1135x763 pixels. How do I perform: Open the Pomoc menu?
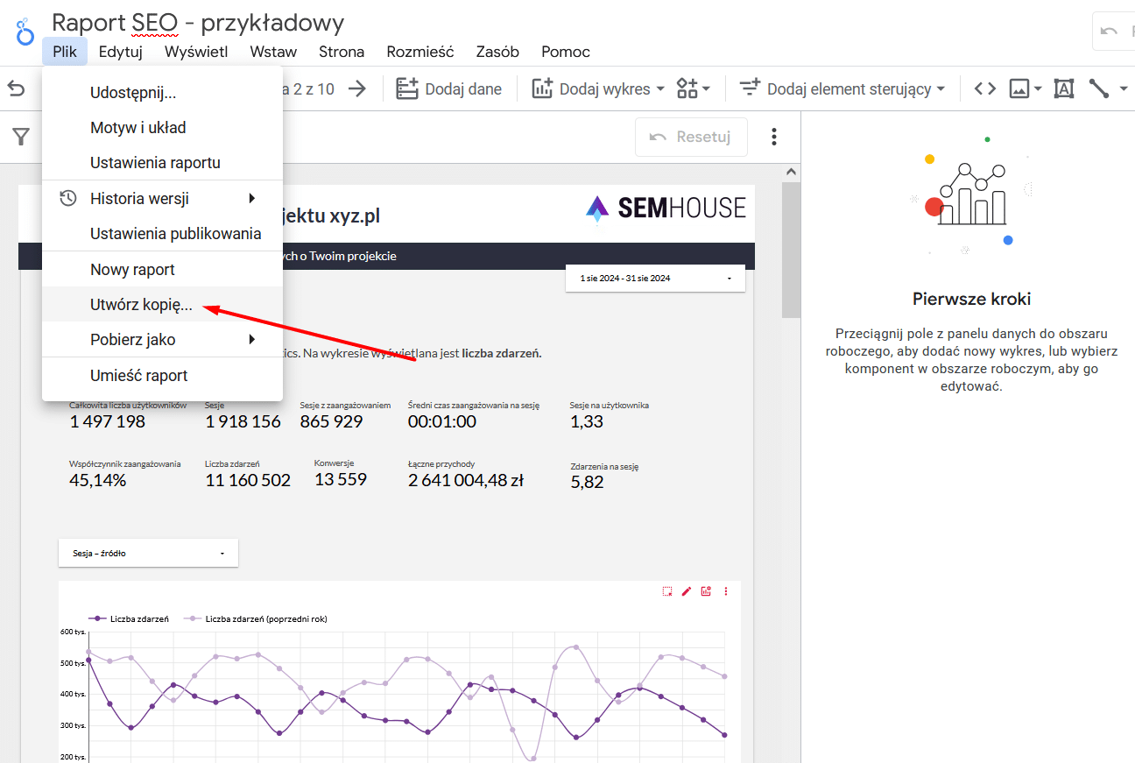tap(566, 52)
